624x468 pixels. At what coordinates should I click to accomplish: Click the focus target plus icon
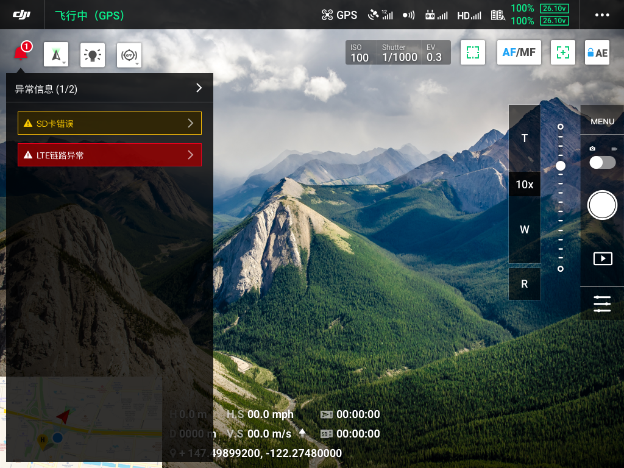click(563, 52)
